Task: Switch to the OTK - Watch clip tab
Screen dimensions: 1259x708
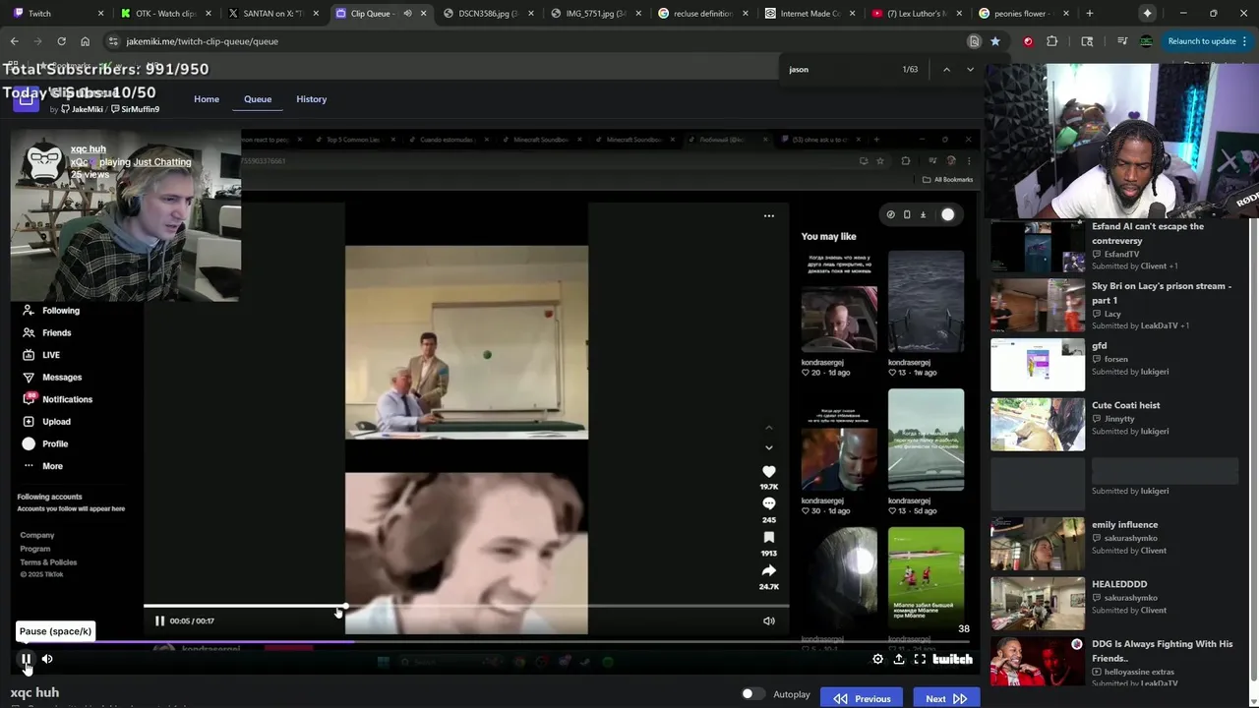Action: [x=165, y=14]
